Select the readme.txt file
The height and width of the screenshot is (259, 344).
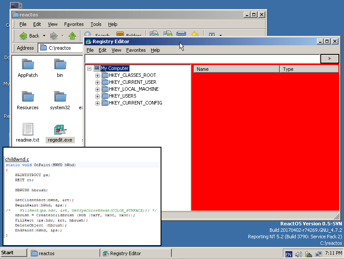pyautogui.click(x=28, y=133)
